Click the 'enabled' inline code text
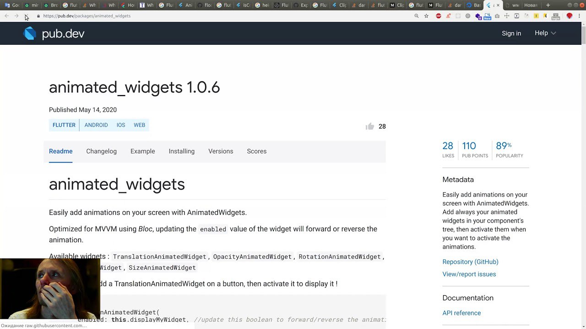Image resolution: width=586 pixels, height=329 pixels. click(x=213, y=229)
